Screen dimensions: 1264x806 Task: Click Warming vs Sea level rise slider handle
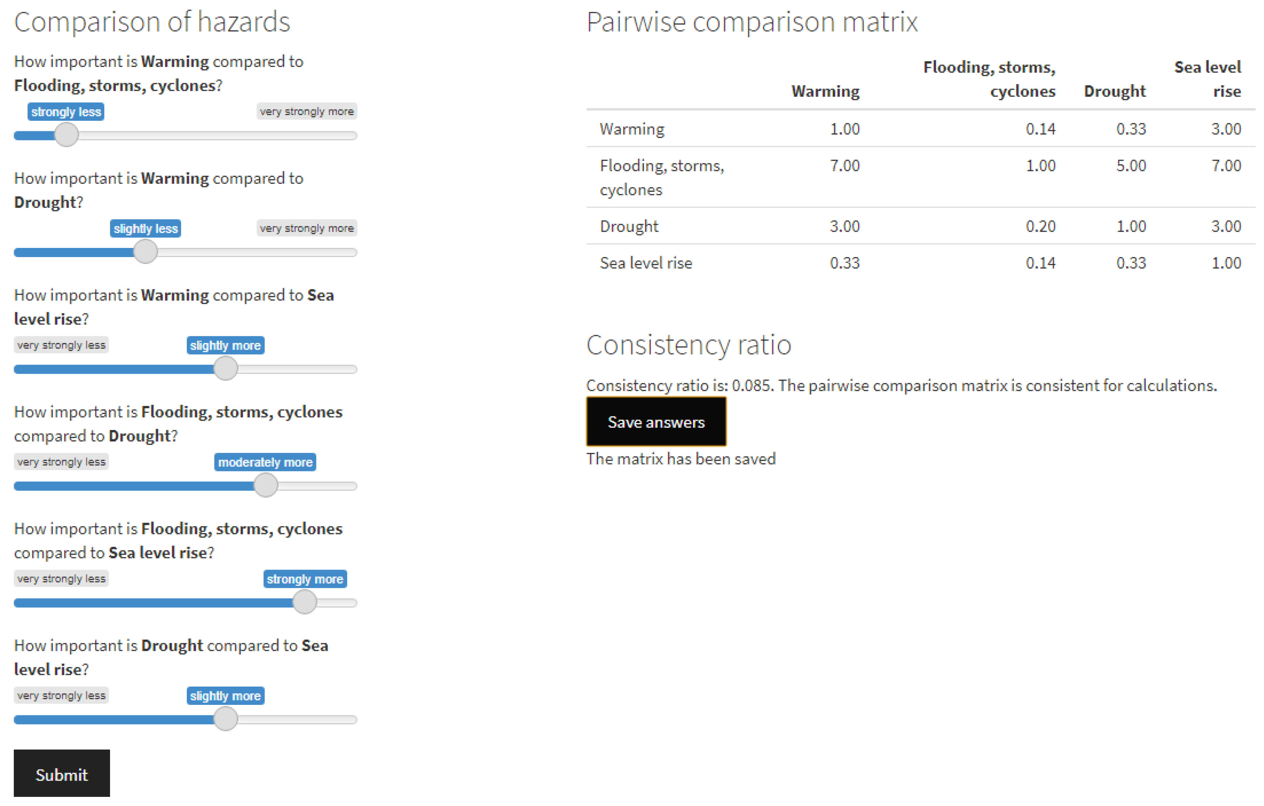(x=226, y=368)
